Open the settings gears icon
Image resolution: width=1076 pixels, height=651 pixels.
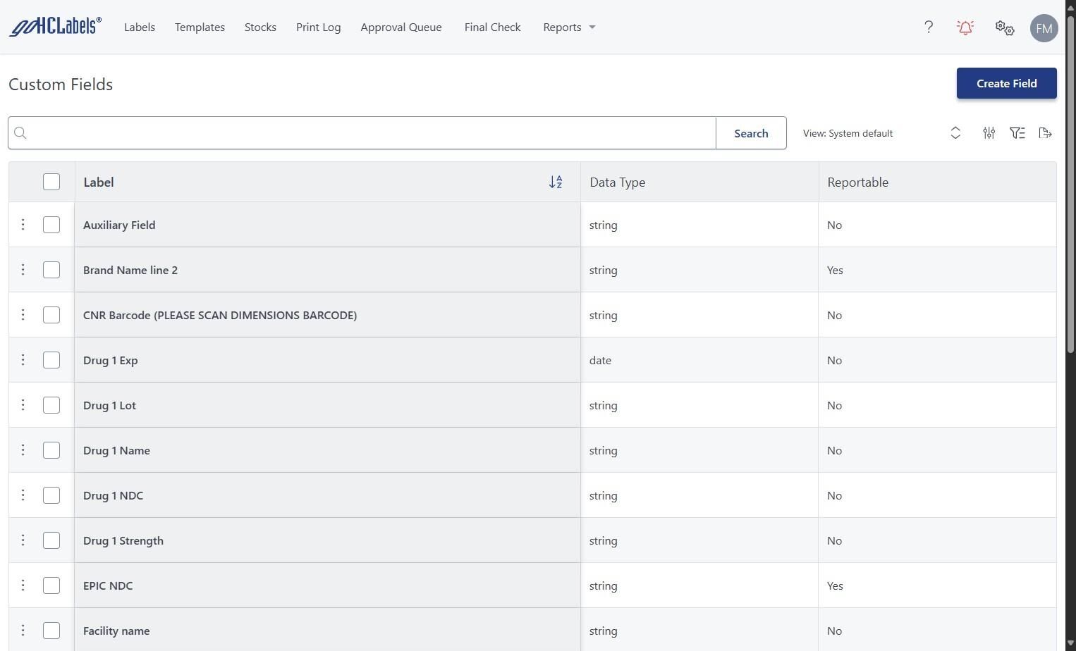click(1004, 27)
